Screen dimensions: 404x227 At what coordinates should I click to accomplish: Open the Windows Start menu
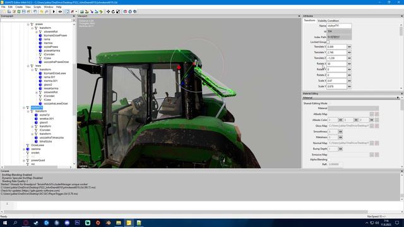(x=5, y=223)
